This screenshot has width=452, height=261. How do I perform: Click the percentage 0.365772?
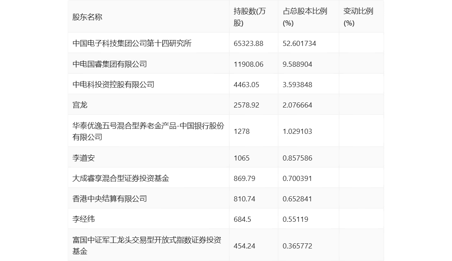coord(297,246)
